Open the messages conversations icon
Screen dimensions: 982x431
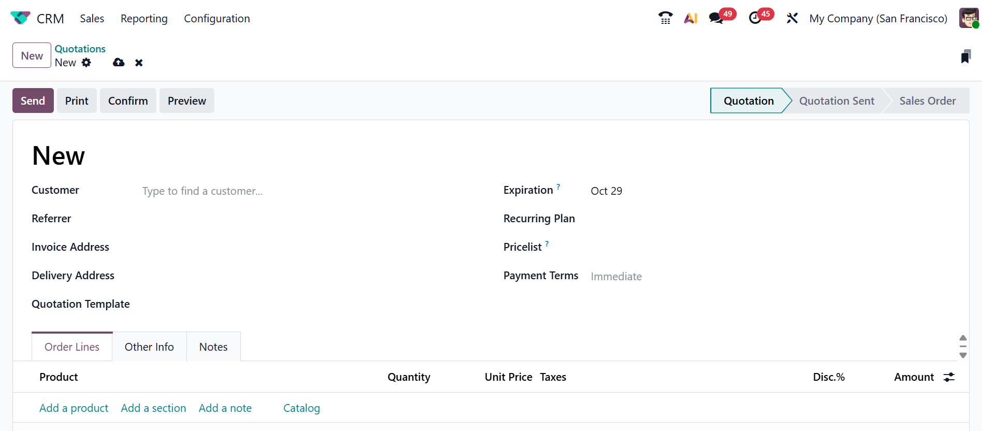716,18
